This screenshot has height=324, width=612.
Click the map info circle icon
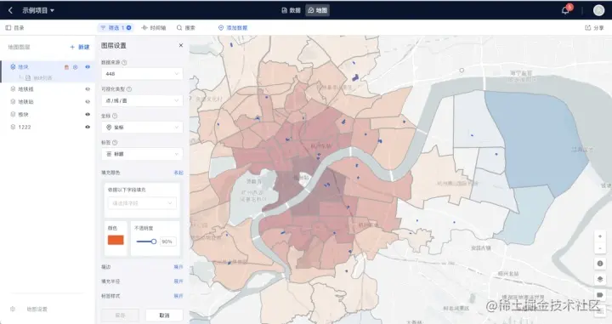click(x=600, y=264)
